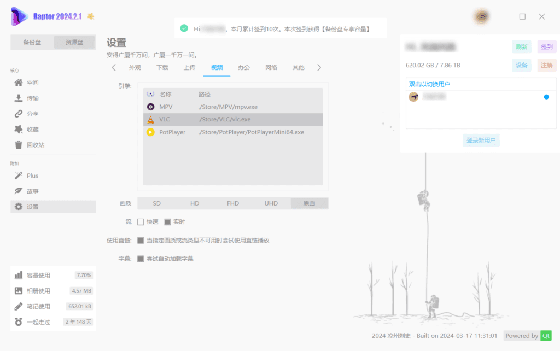
Task: Click the Powered by label
Action: click(522, 336)
